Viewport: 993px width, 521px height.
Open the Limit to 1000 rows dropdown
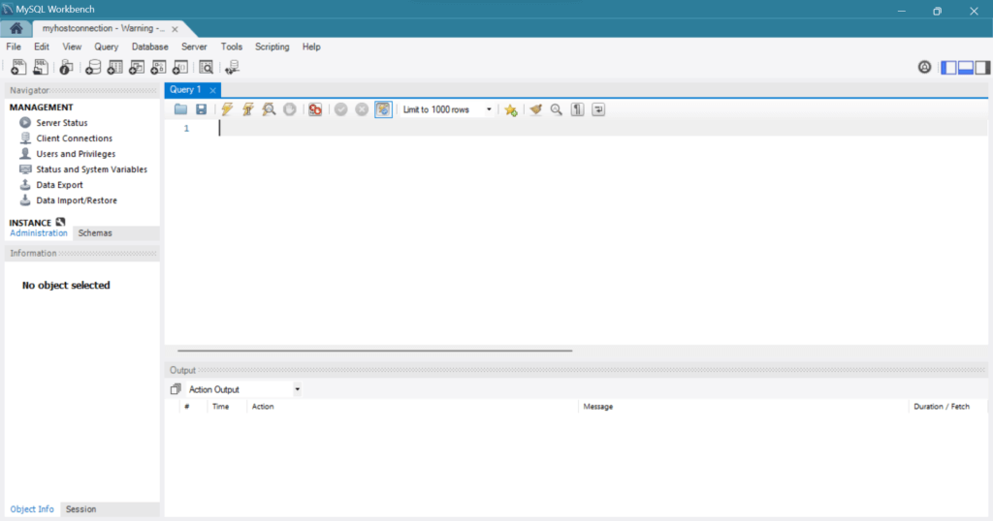point(447,109)
